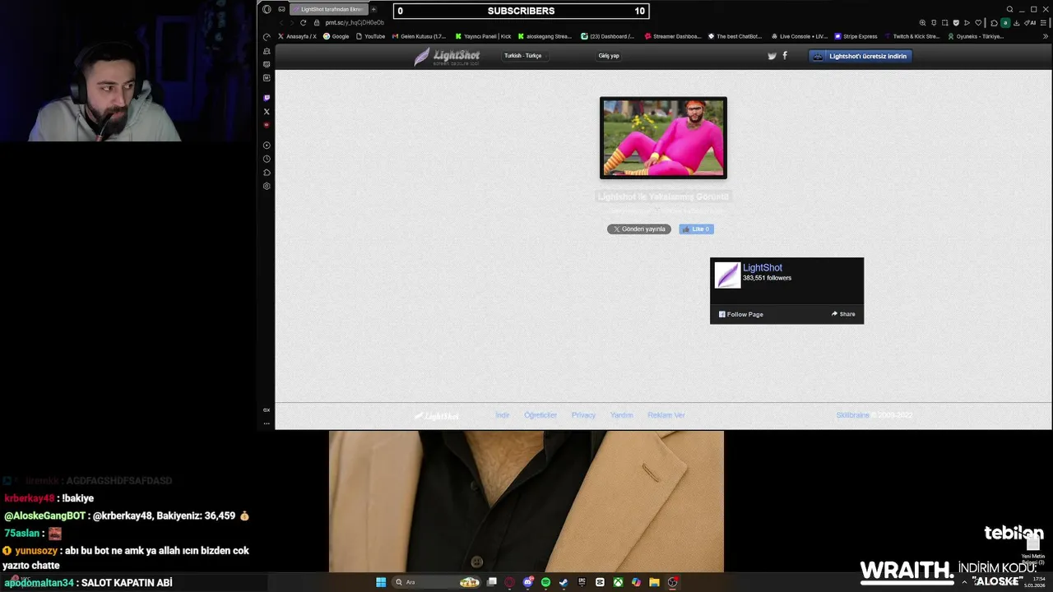This screenshot has width=1053, height=592.
Task: Open Spotify from taskbar
Action: (545, 582)
